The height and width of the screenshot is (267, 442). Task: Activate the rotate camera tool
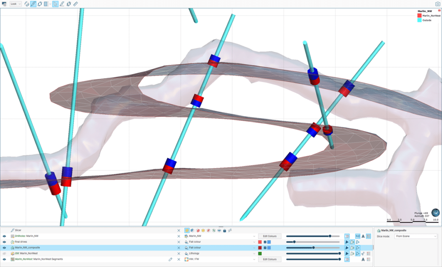pyautogui.click(x=27, y=3)
